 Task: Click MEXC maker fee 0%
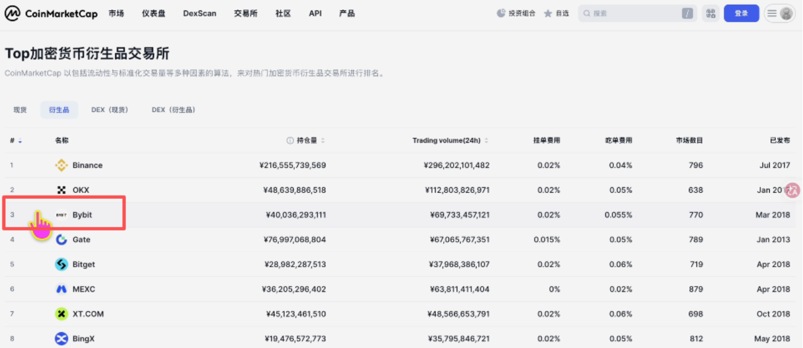point(554,289)
